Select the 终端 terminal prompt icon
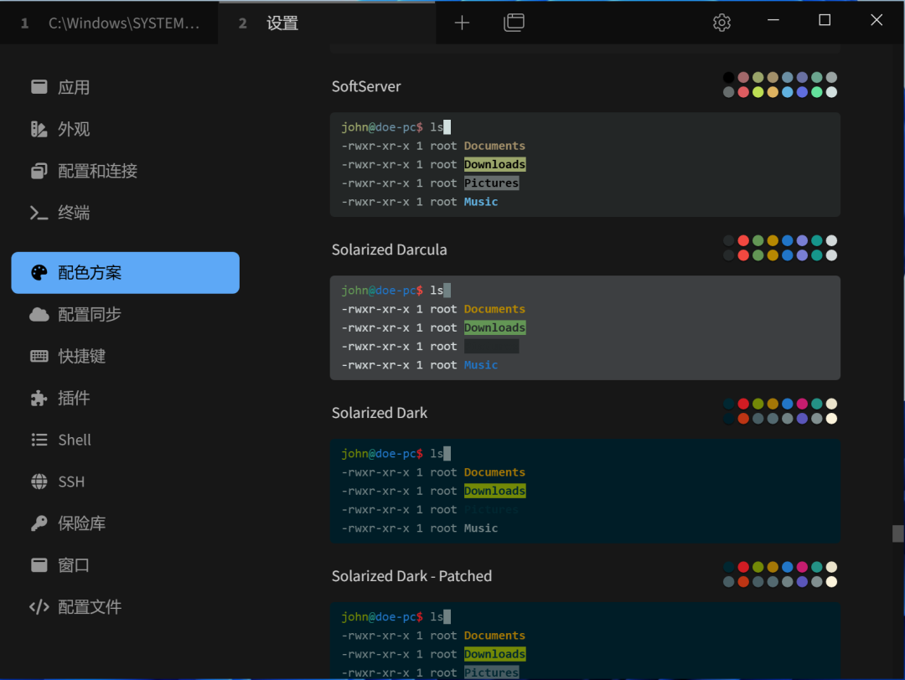 pos(39,213)
